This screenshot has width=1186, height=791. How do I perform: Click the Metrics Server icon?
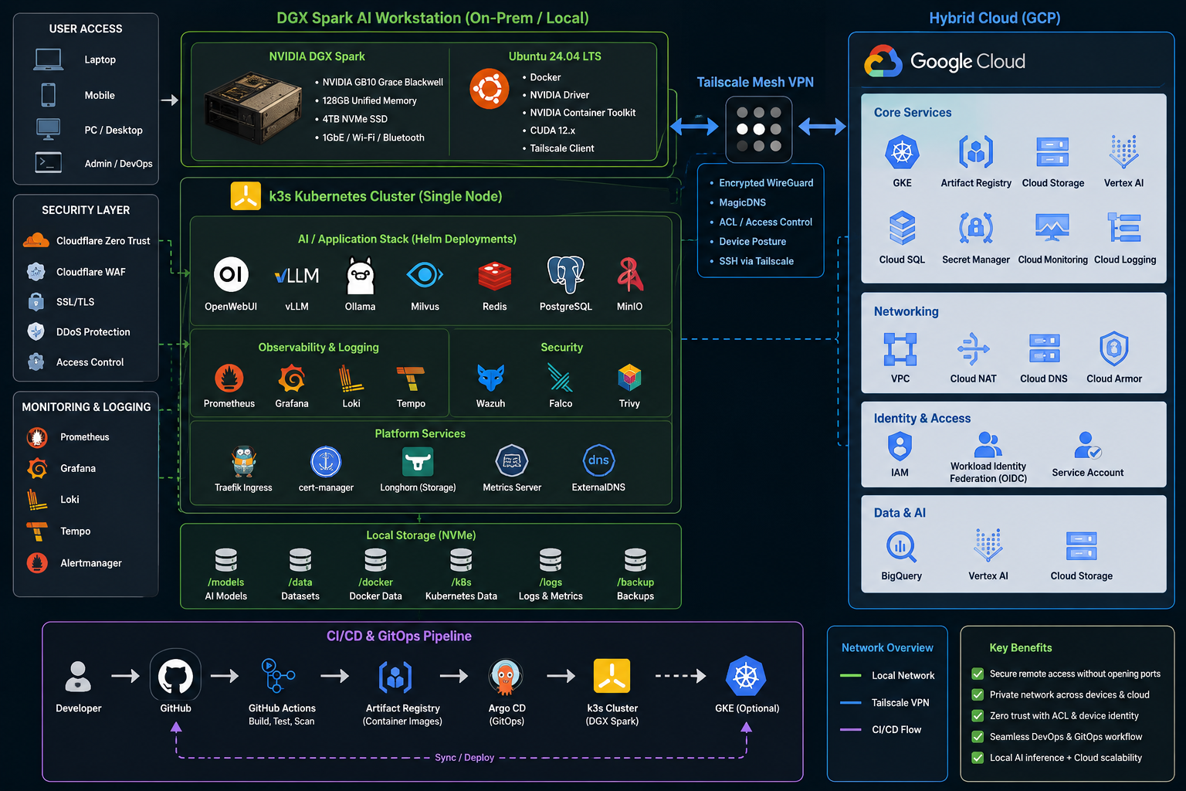click(512, 461)
